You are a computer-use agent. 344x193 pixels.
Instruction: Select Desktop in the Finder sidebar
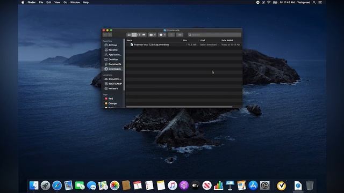[112, 60]
